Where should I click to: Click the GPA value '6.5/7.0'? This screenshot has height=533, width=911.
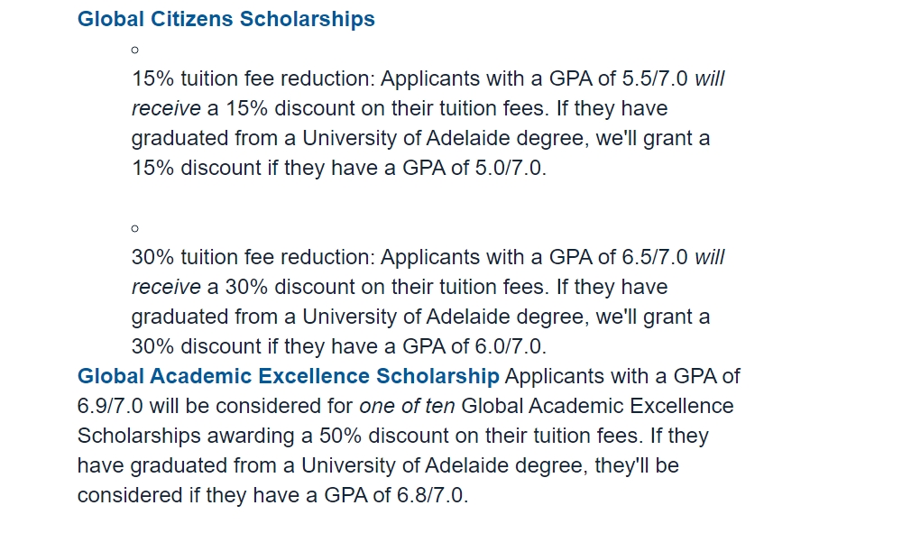[655, 257]
